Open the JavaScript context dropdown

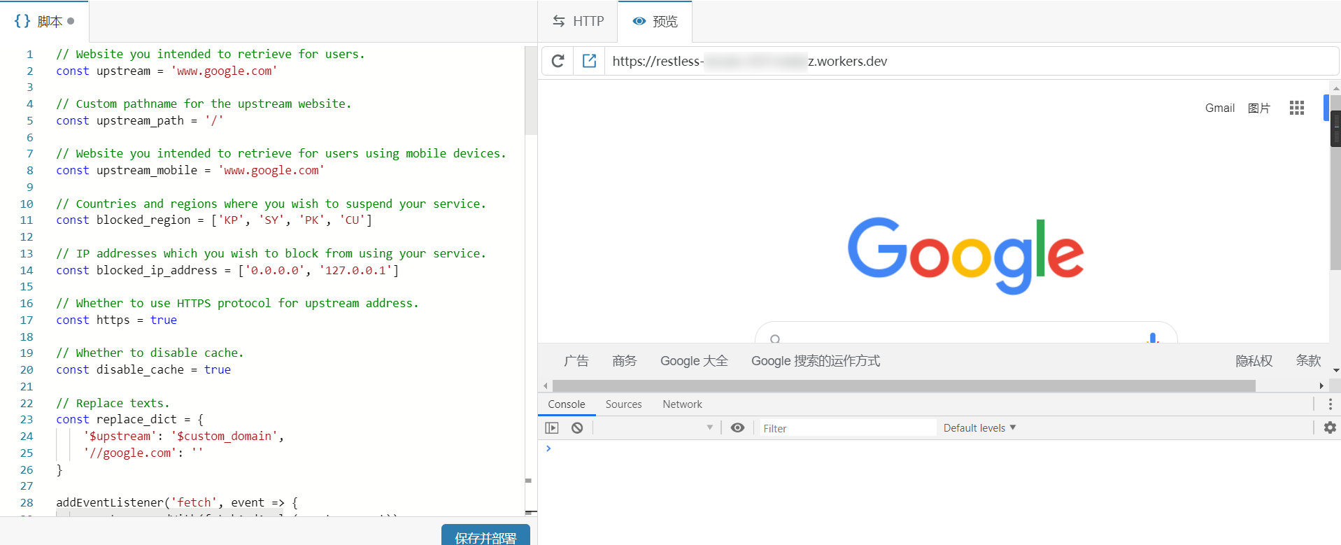[657, 428]
